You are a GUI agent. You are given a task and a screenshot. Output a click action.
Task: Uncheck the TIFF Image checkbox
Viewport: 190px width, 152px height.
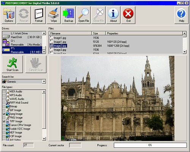coord(4,121)
